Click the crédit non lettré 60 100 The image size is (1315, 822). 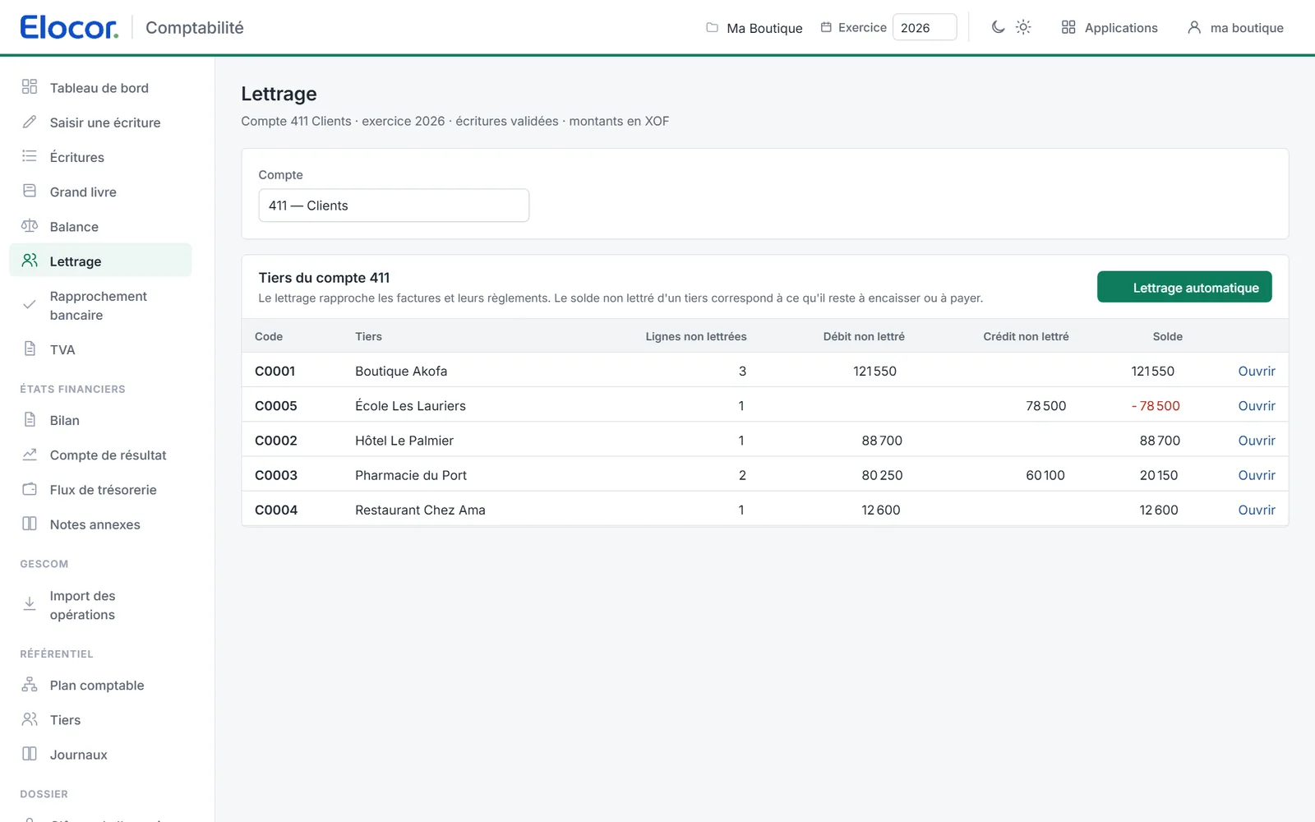pos(1045,474)
